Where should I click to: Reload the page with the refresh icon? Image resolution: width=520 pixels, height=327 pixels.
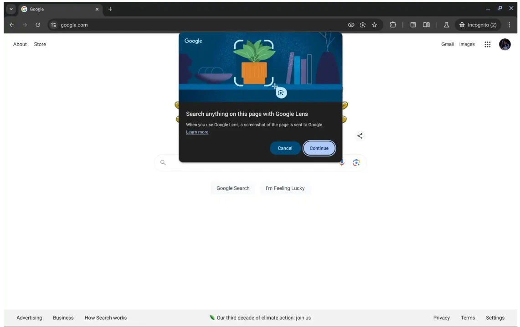[x=38, y=25]
